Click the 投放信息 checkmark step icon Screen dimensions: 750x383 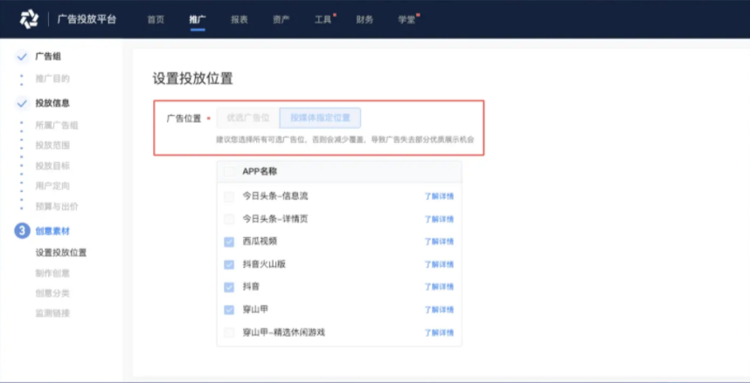22,103
